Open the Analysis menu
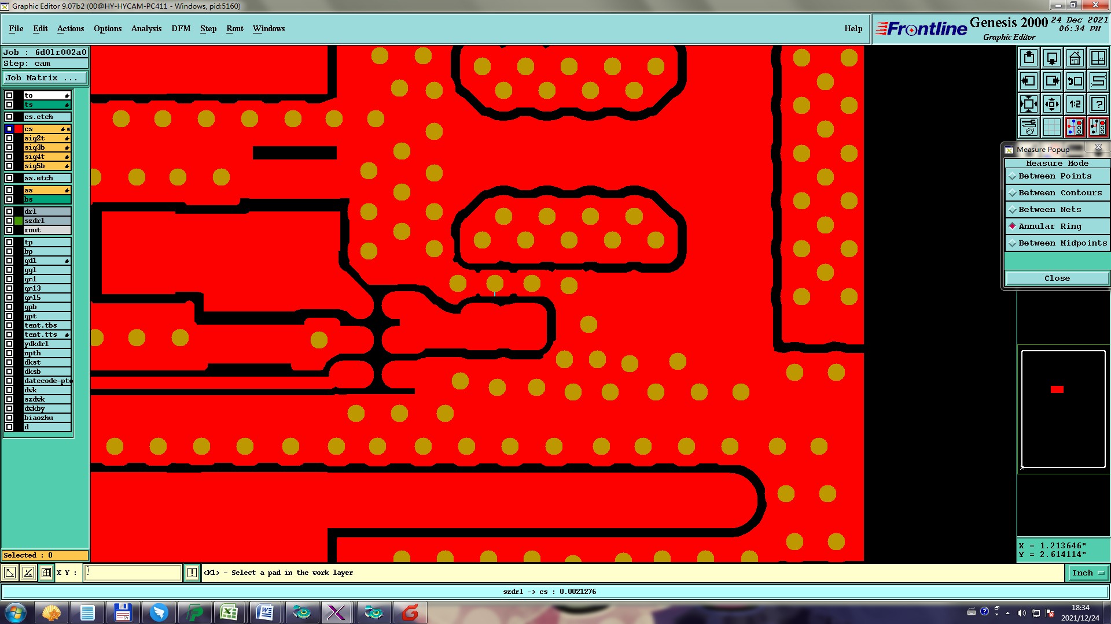 [146, 28]
